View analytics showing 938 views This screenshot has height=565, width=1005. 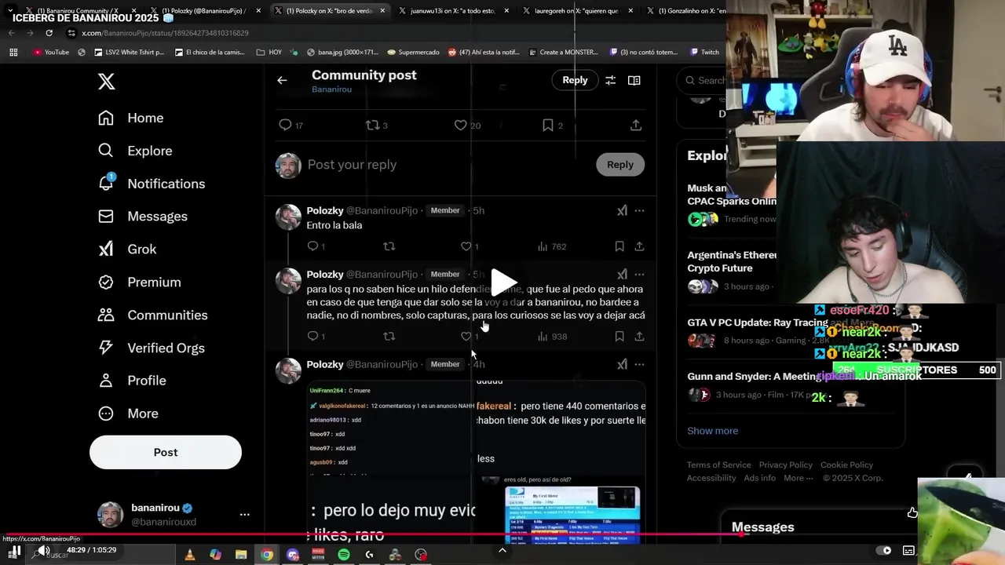tap(551, 336)
